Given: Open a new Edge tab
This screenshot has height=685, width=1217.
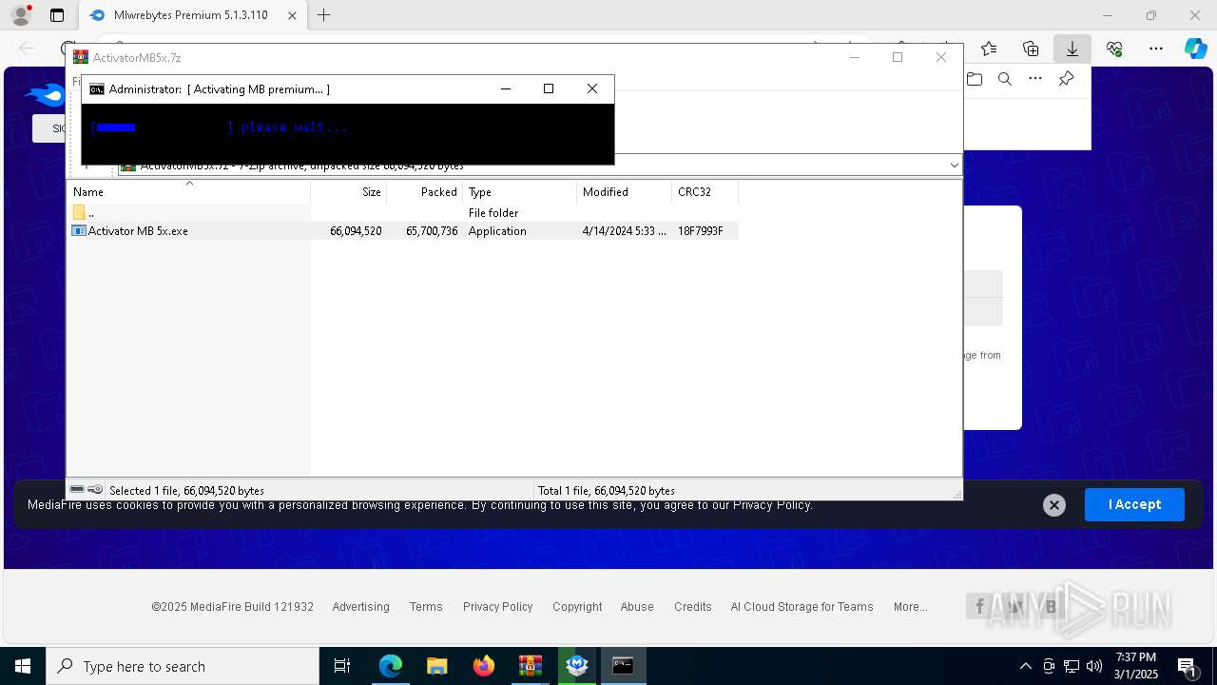Looking at the screenshot, I should [324, 15].
